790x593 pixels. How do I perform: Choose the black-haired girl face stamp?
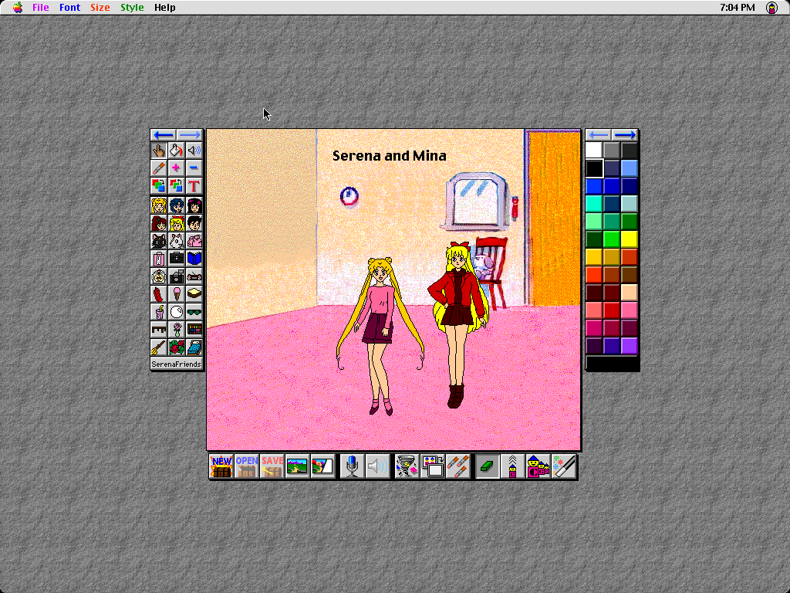coord(194,205)
